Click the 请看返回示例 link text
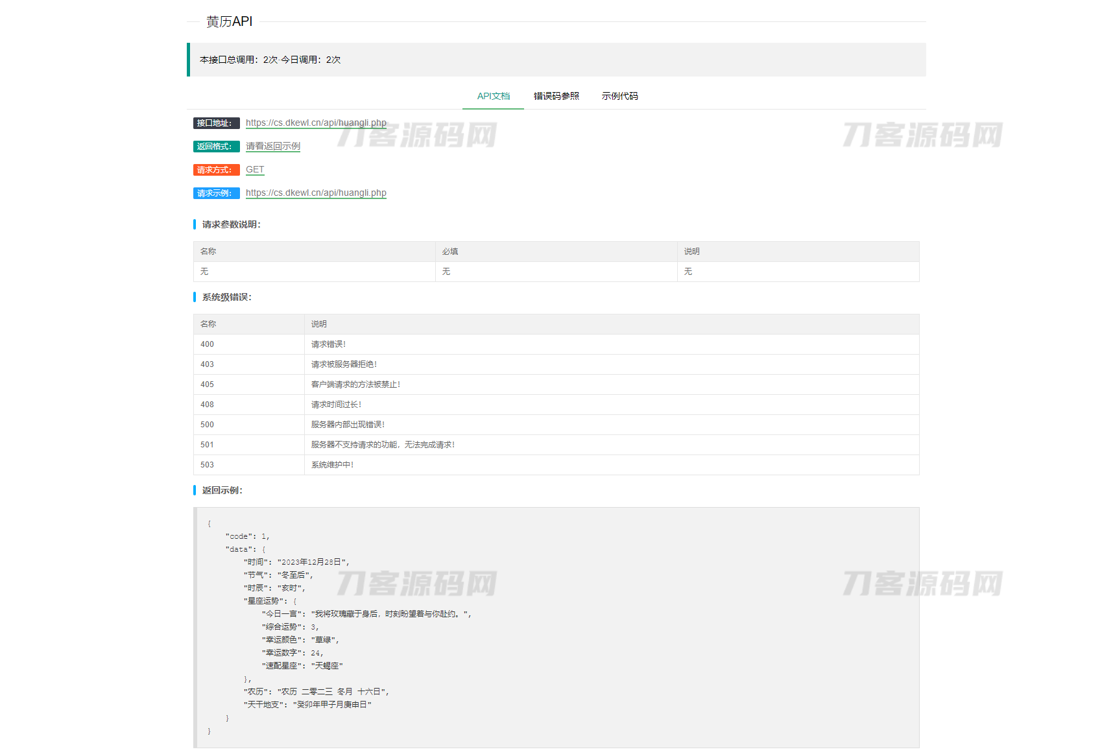 coord(272,146)
